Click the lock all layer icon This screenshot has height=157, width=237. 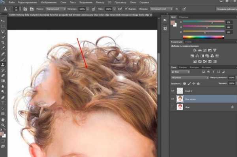point(198,84)
